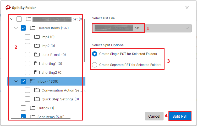Click the Outbox folder icon
197x126 pixels.
click(x=33, y=108)
